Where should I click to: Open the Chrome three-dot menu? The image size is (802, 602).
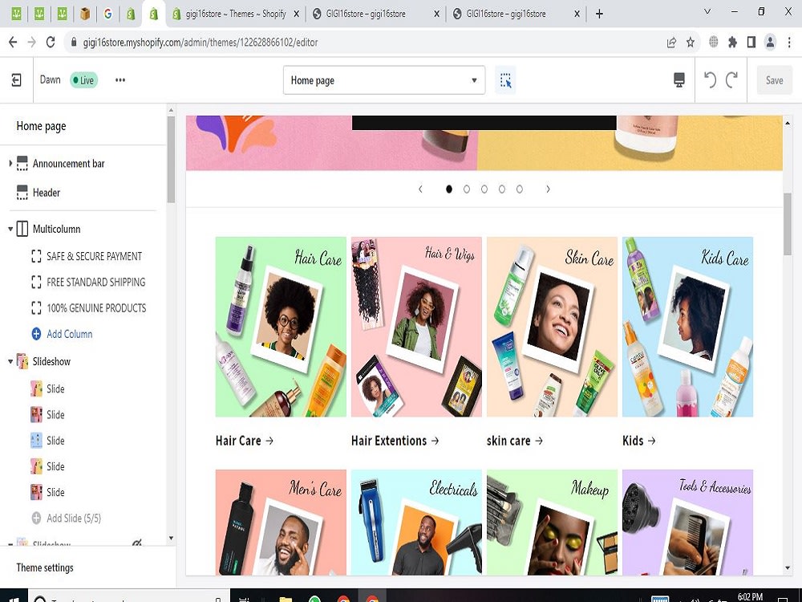tap(789, 42)
